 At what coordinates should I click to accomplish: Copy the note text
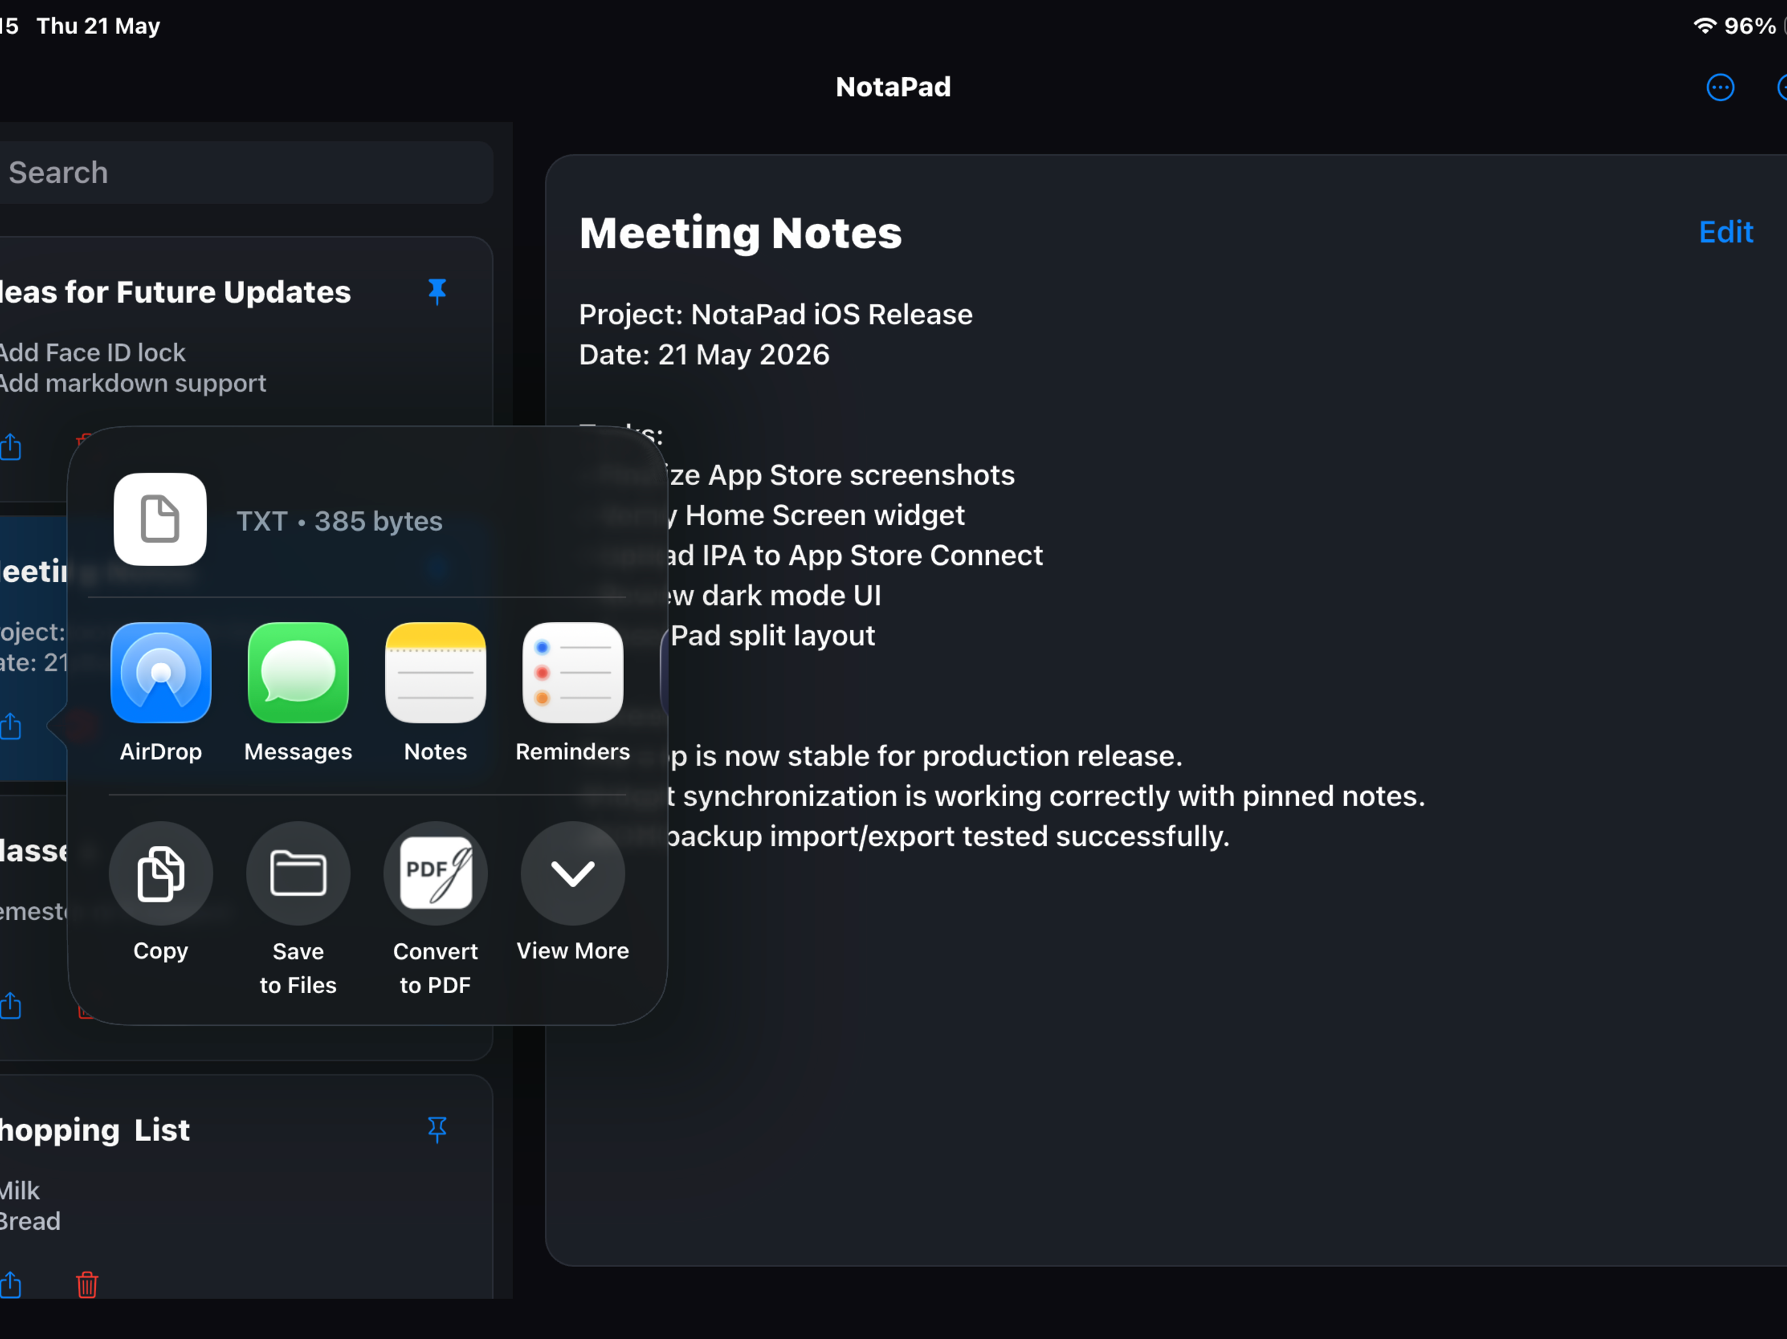click(161, 873)
